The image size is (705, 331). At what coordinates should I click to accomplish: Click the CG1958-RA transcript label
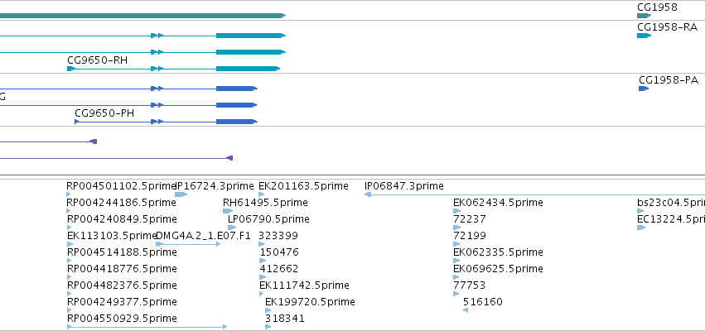[667, 27]
